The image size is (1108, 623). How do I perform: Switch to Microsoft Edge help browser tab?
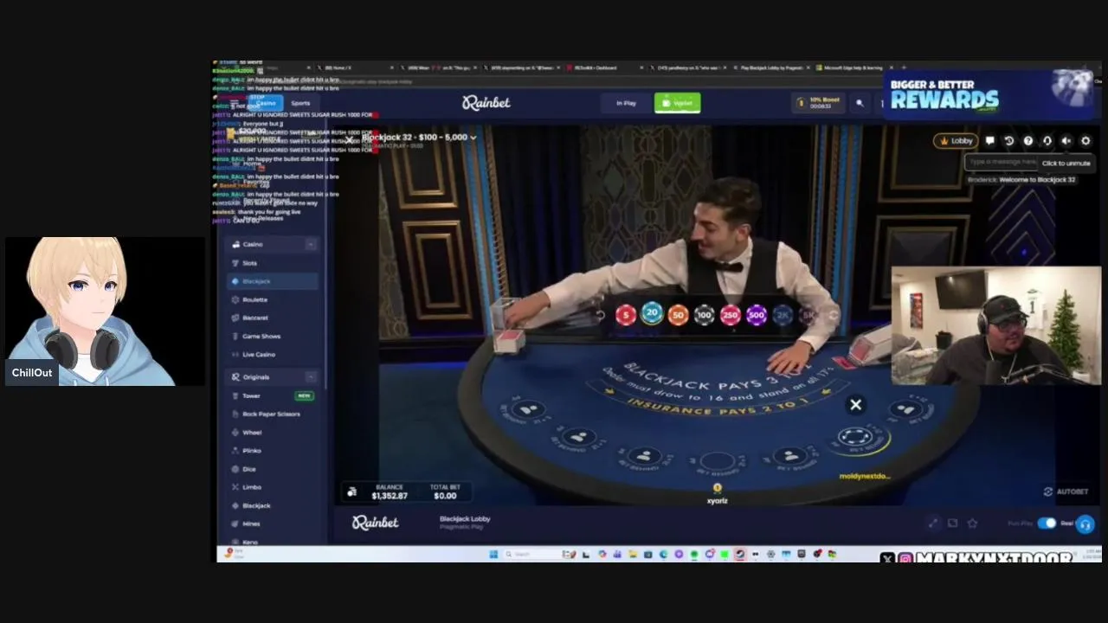(852, 67)
